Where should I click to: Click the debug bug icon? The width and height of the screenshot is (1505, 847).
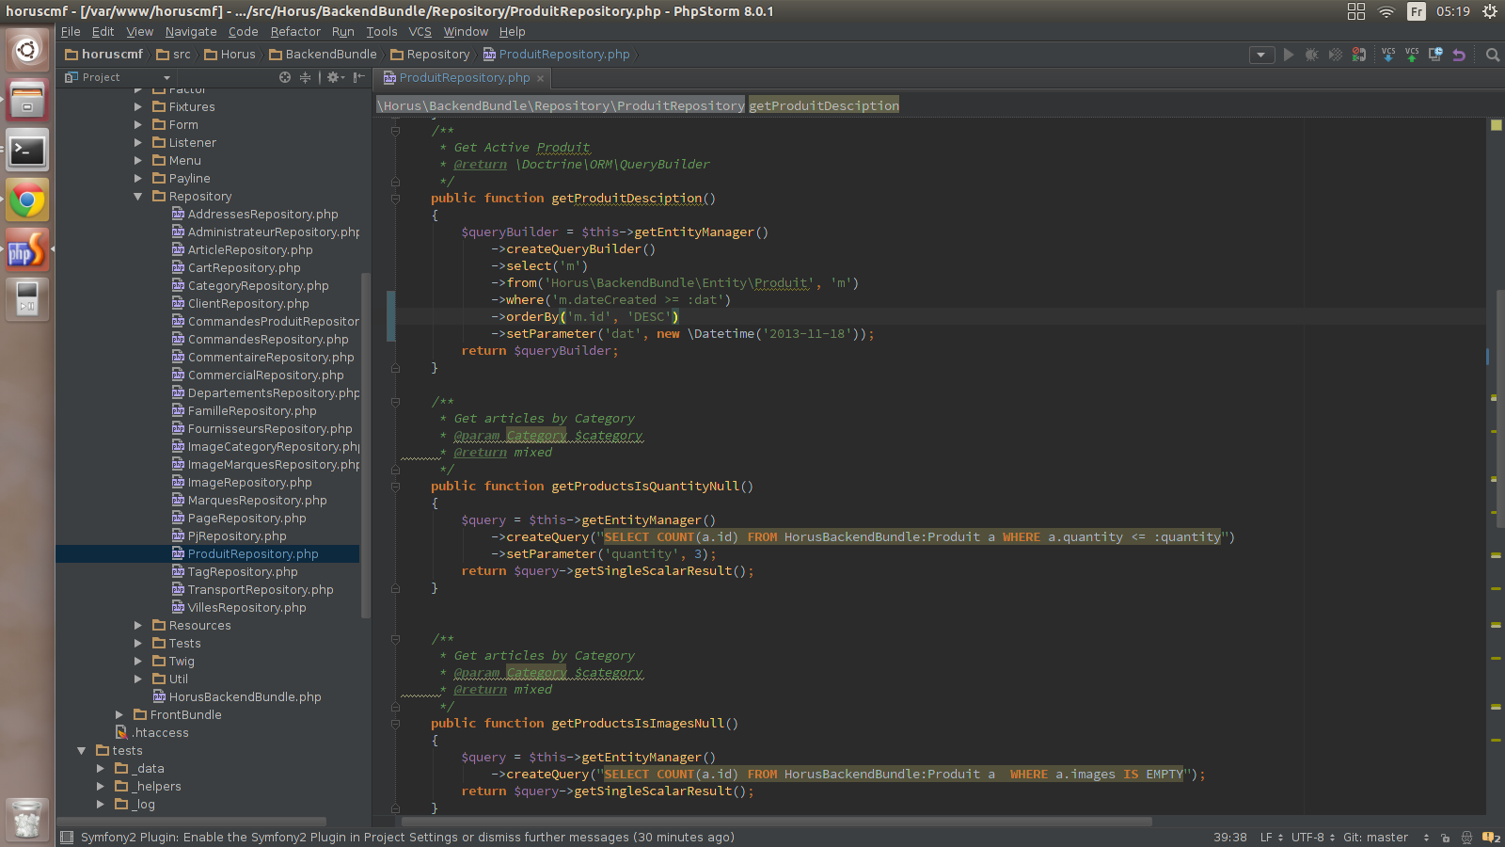(x=1311, y=55)
